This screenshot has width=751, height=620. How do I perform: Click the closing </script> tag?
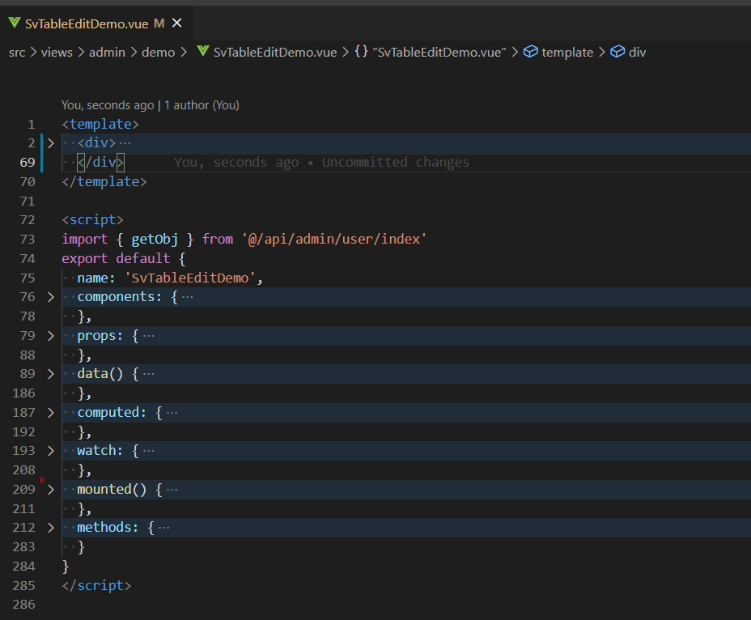point(96,585)
